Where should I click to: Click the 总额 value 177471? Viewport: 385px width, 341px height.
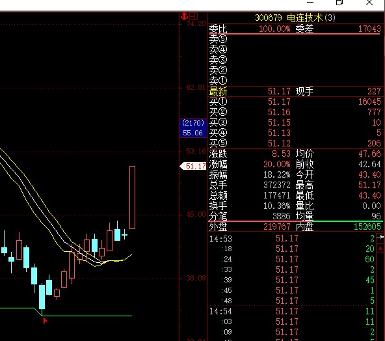(277, 196)
